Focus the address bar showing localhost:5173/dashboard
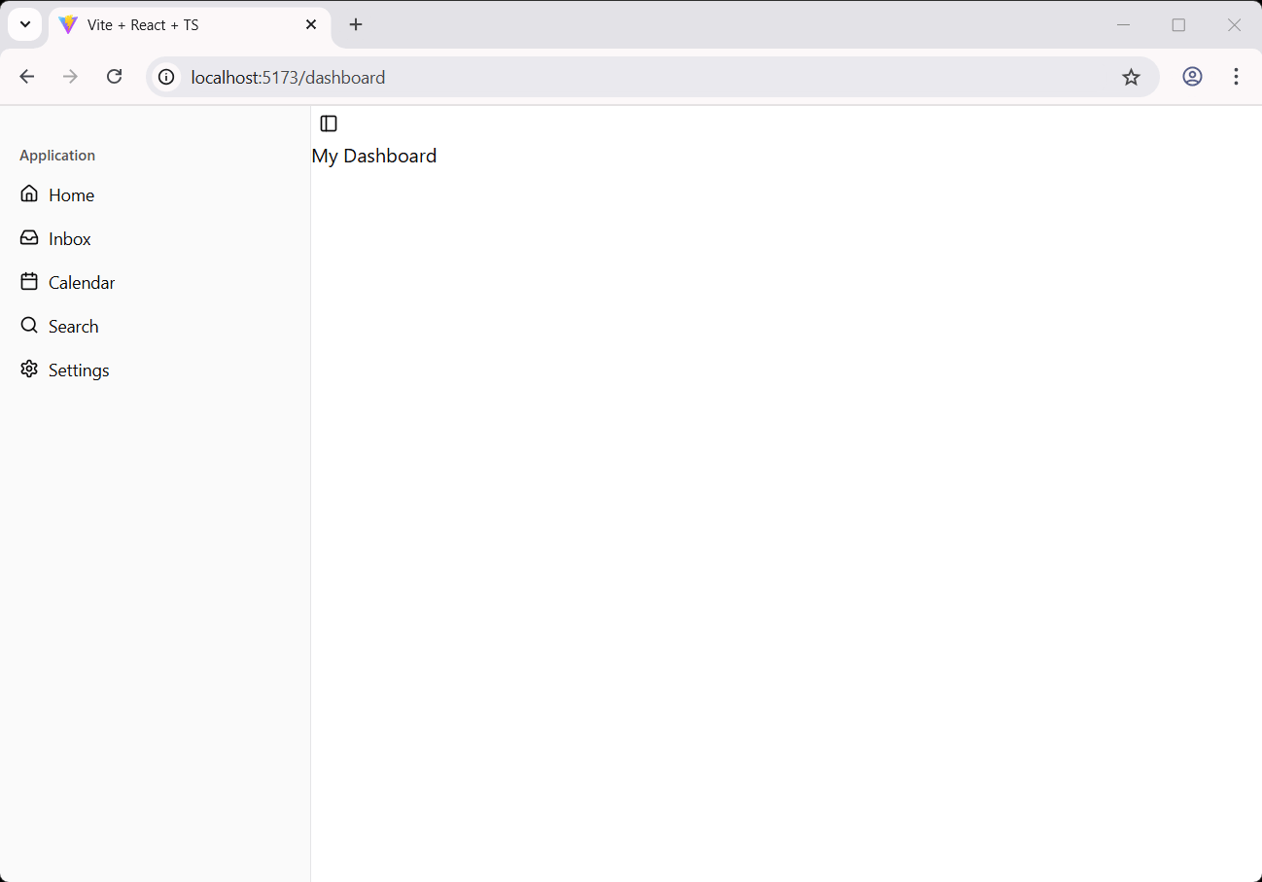The image size is (1262, 882). coord(651,77)
